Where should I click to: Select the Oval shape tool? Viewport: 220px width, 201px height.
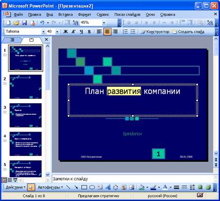92,187
